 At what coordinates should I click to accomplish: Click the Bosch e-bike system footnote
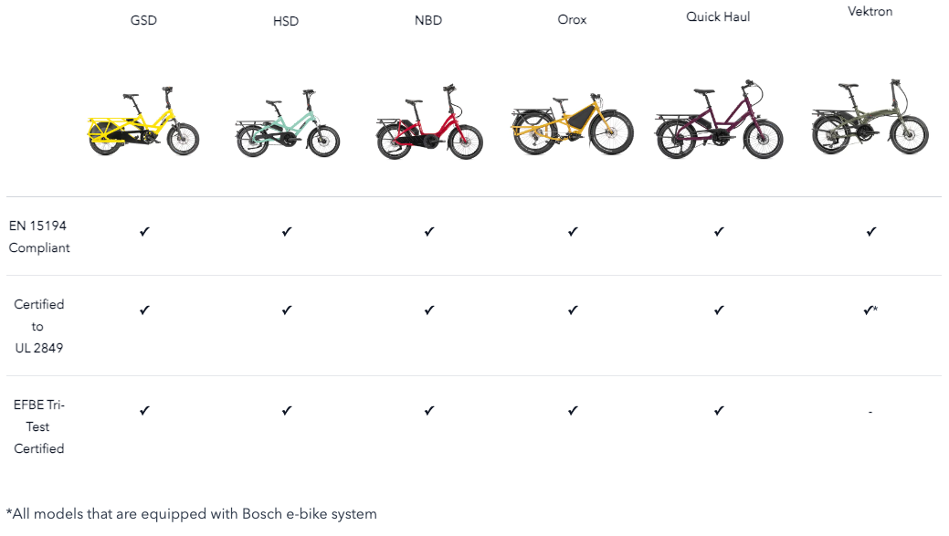(192, 514)
